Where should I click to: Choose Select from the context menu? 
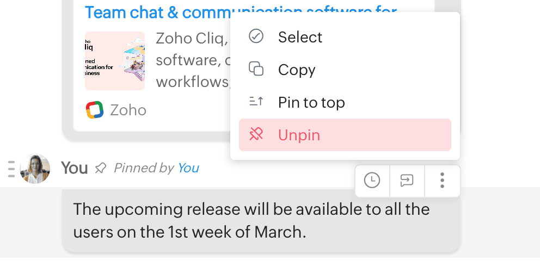[x=300, y=37]
